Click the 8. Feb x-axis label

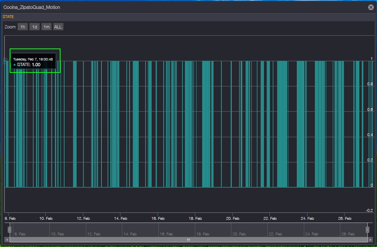[x=10, y=219]
